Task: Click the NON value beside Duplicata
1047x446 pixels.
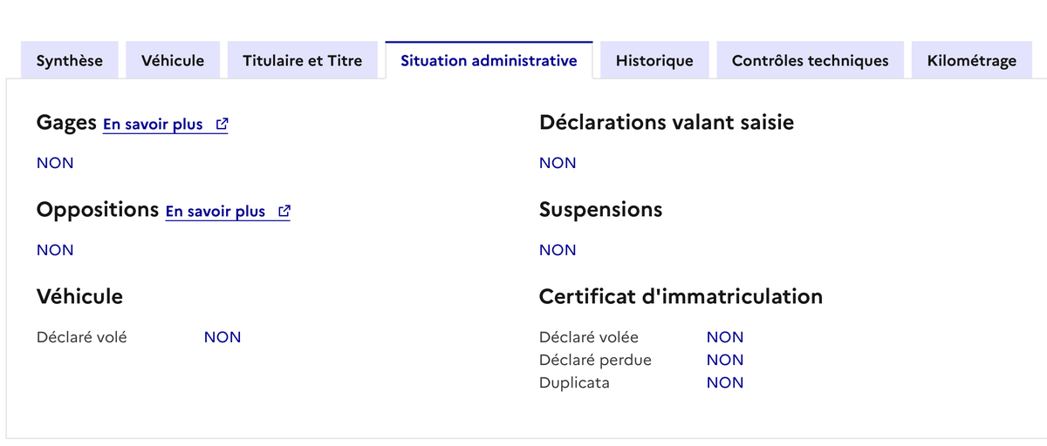Action: coord(725,382)
